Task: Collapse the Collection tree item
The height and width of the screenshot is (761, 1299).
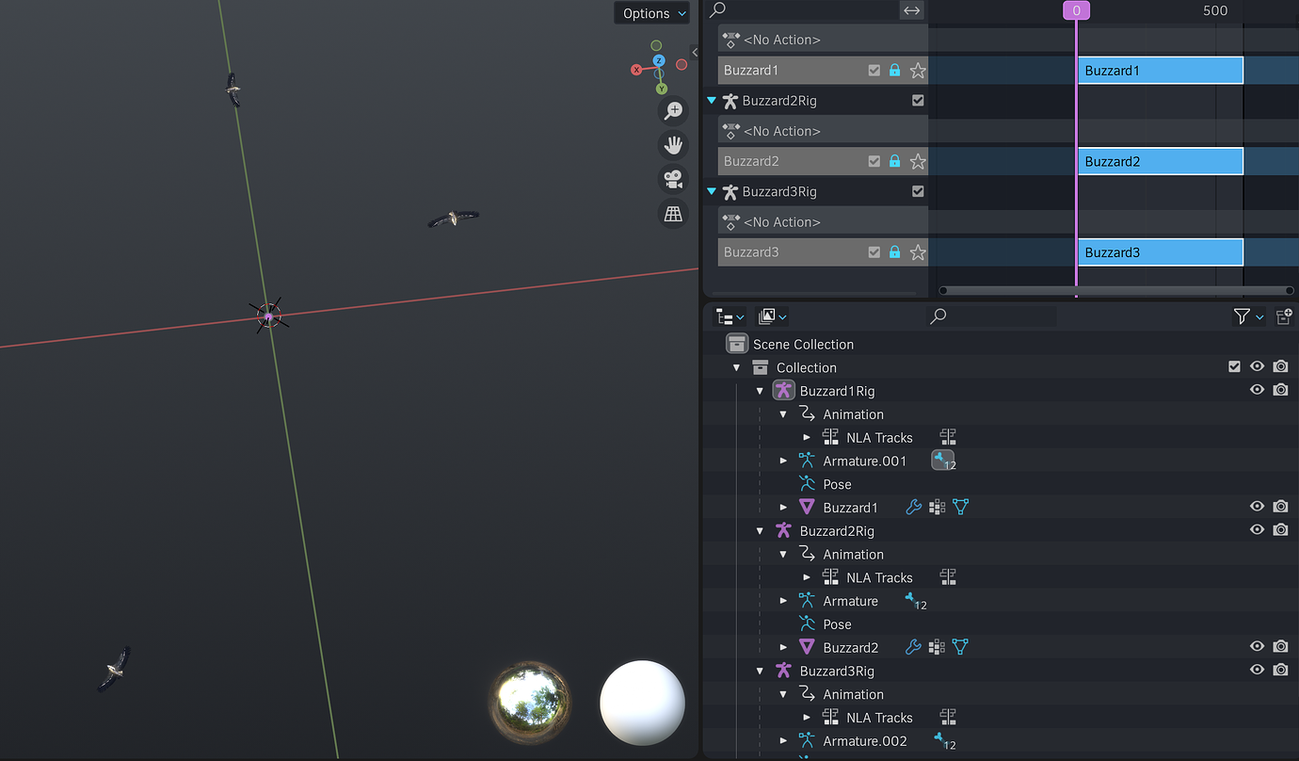Action: 736,367
